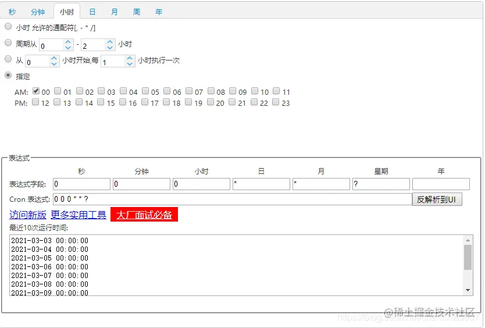The width and height of the screenshot is (485, 328).
Task: Check the 21 hour checkbox
Action: [231, 102]
